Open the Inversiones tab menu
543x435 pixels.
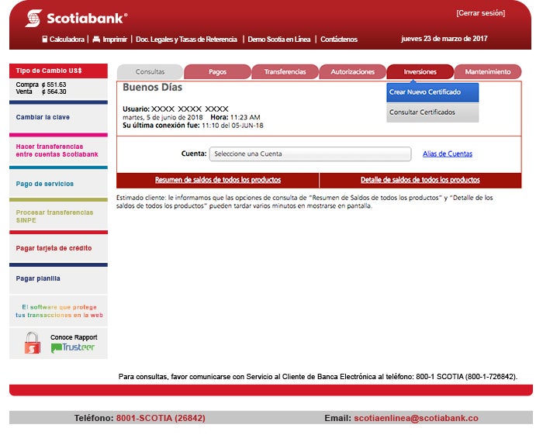click(420, 72)
